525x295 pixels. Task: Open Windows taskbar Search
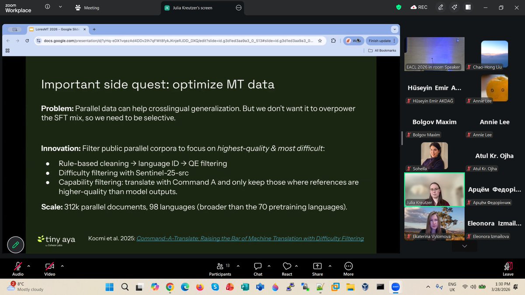point(125,287)
